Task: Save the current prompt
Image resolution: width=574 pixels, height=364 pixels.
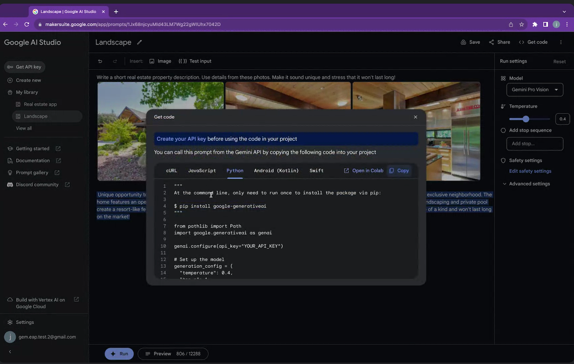Action: [470, 42]
